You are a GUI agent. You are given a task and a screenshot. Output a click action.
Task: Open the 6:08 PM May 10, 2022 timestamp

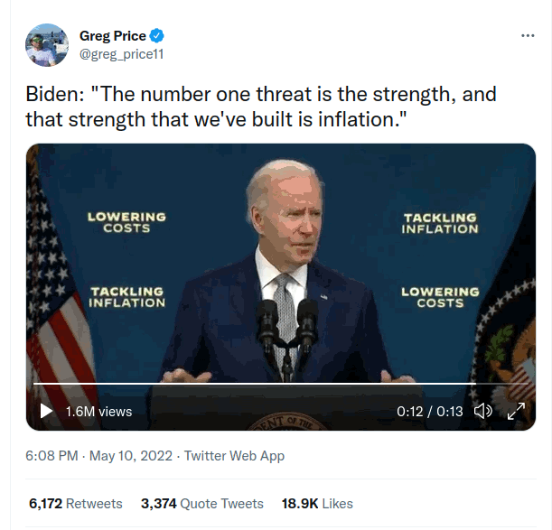pyautogui.click(x=98, y=456)
